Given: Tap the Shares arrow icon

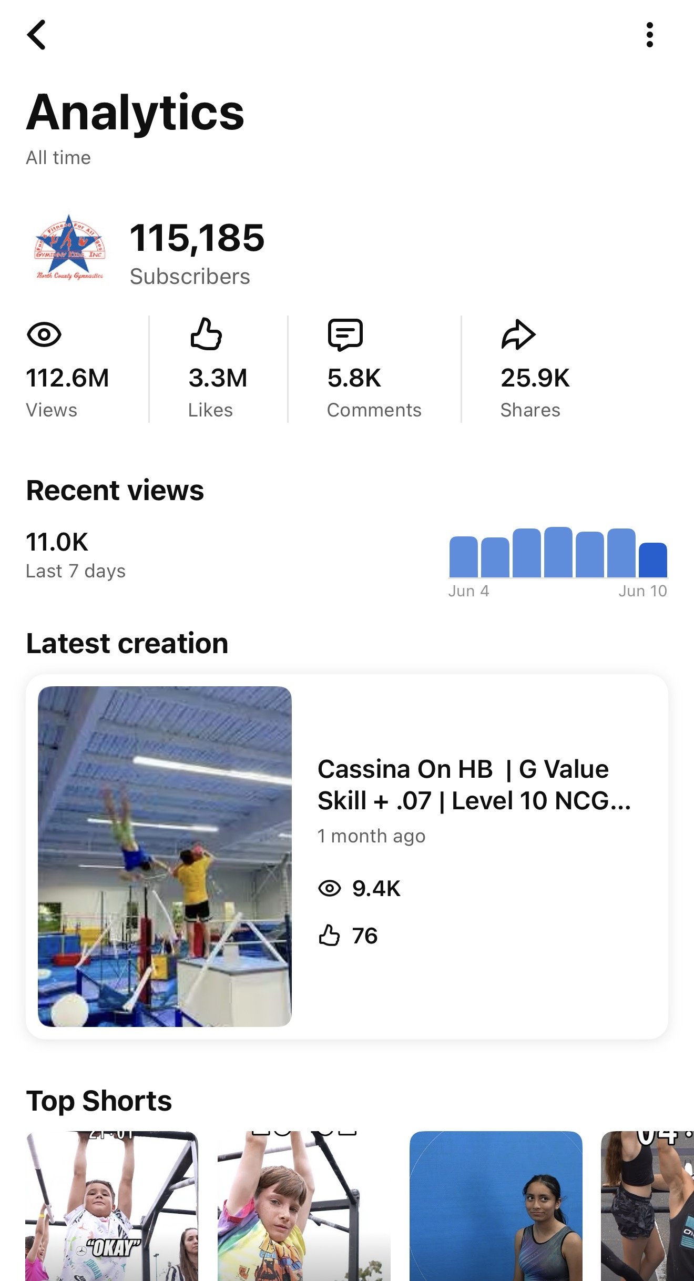Looking at the screenshot, I should pyautogui.click(x=518, y=334).
